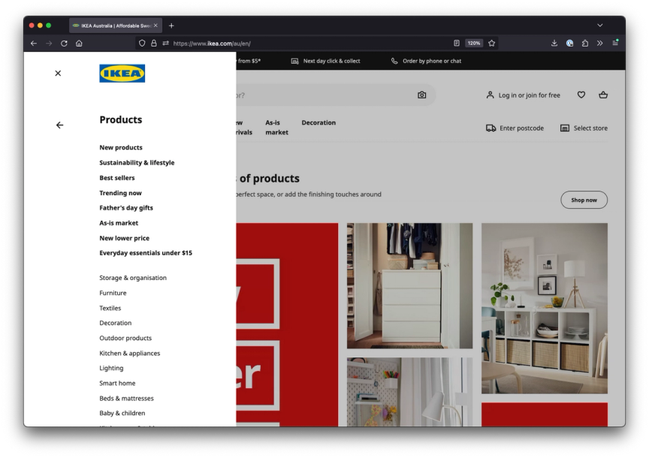
Task: Open a new browser tab
Action: pos(171,26)
